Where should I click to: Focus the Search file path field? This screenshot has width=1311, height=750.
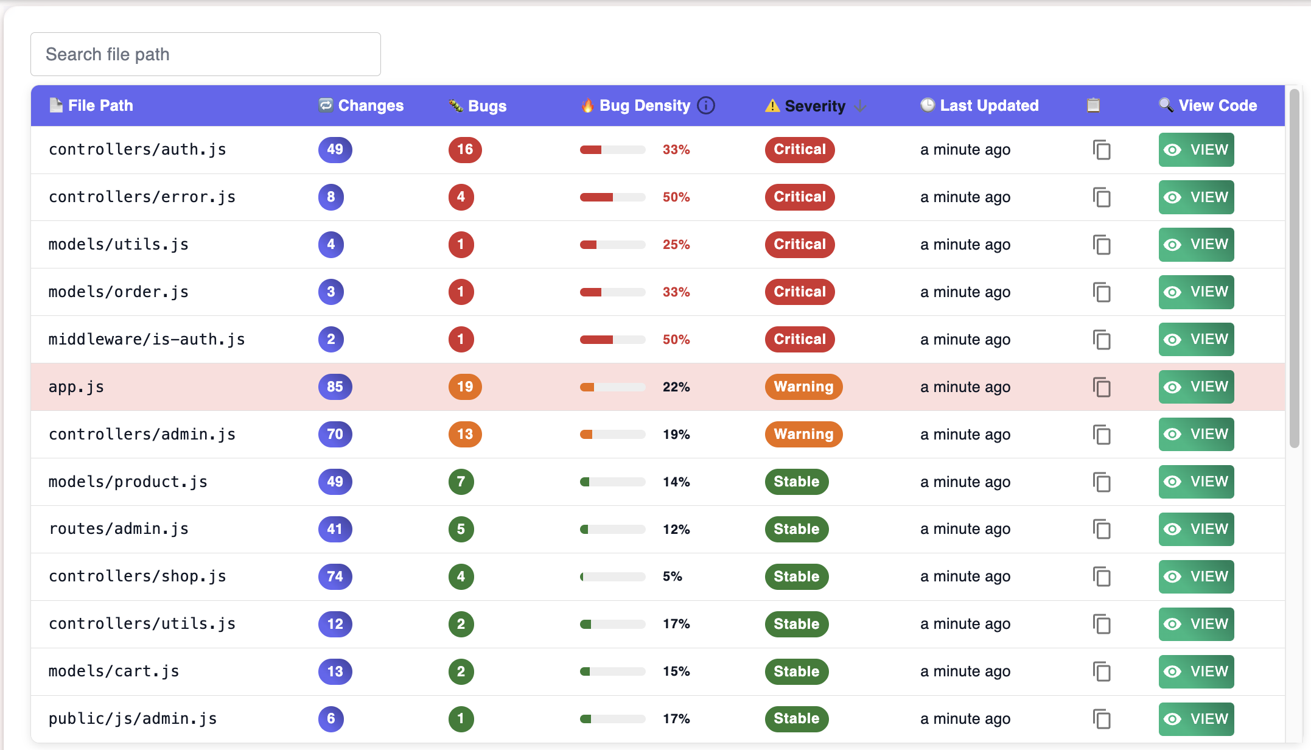206,54
